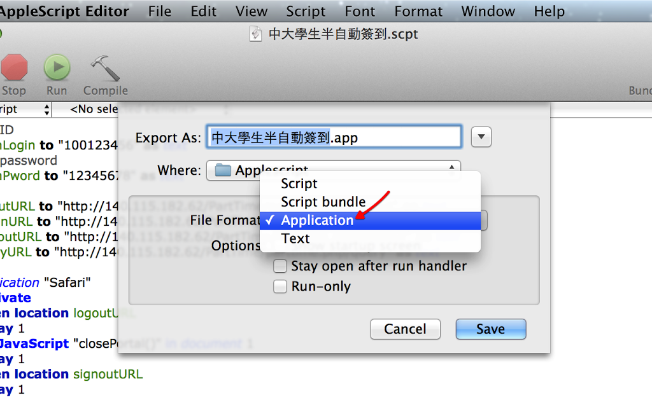
Task: Enable Stay open after run handler
Action: (280, 266)
